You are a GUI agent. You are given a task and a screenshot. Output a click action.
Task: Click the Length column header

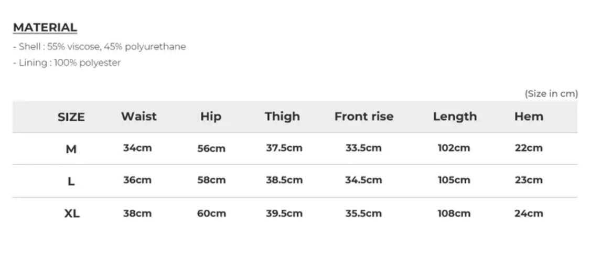455,116
